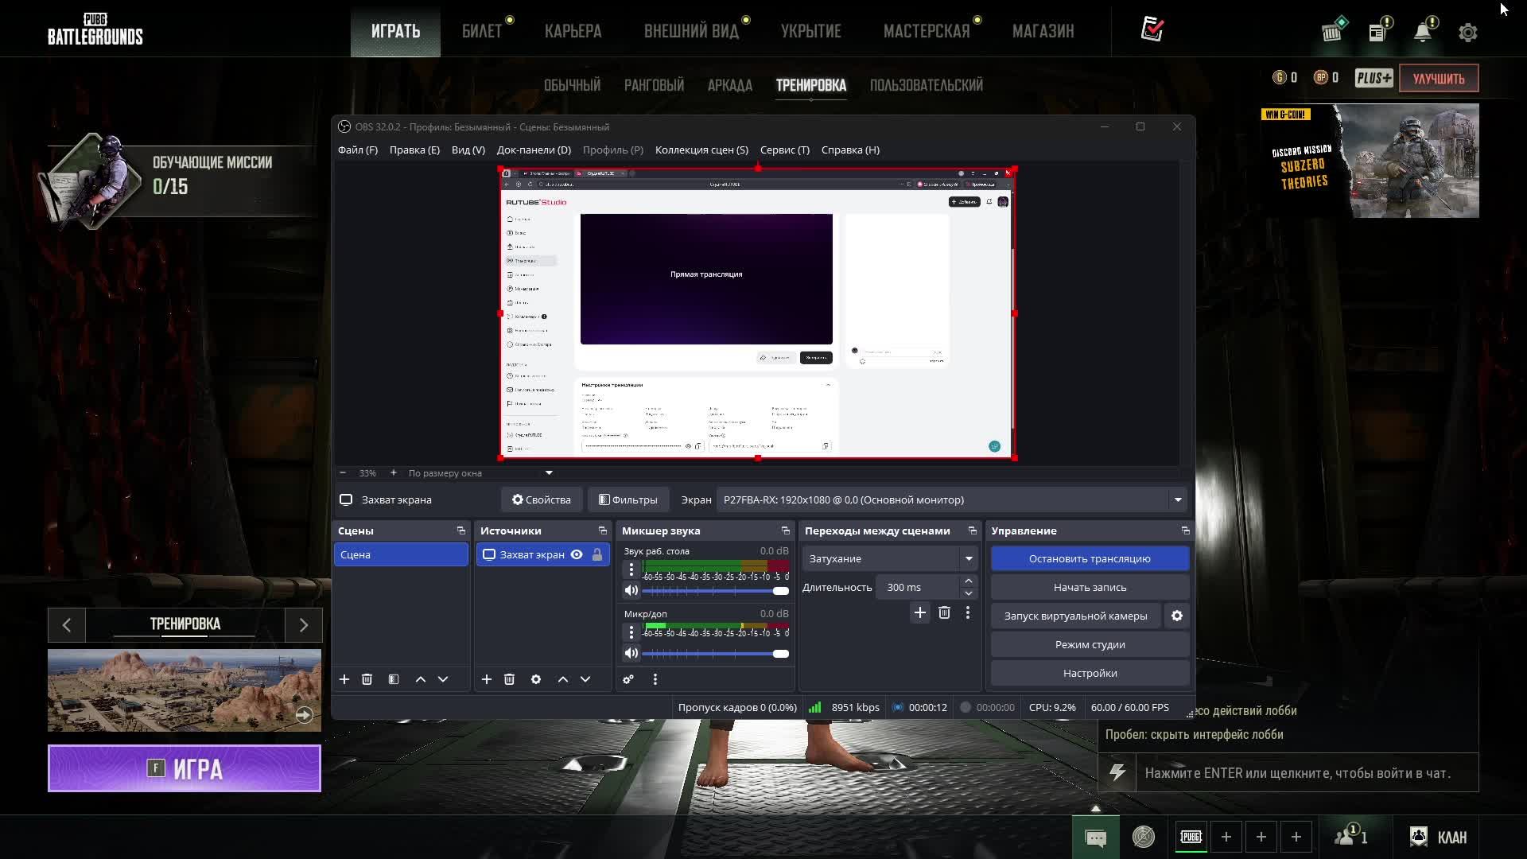Switch to the РАНГОВЫЙ game mode tab

[x=654, y=85]
